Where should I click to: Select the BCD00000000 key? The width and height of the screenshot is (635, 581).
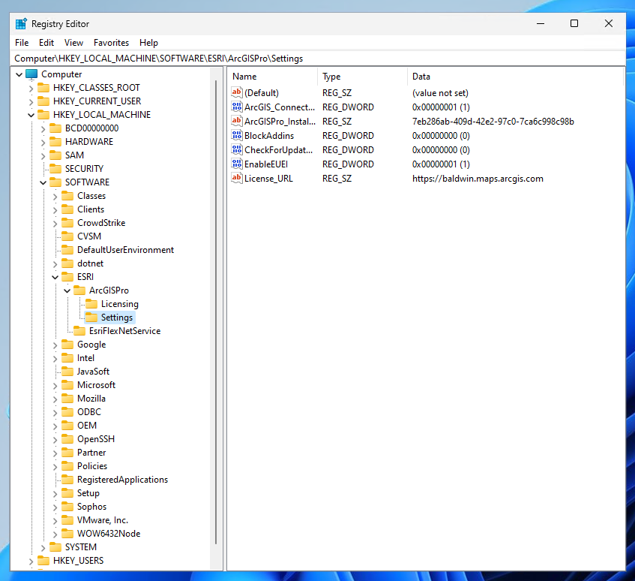pos(92,128)
